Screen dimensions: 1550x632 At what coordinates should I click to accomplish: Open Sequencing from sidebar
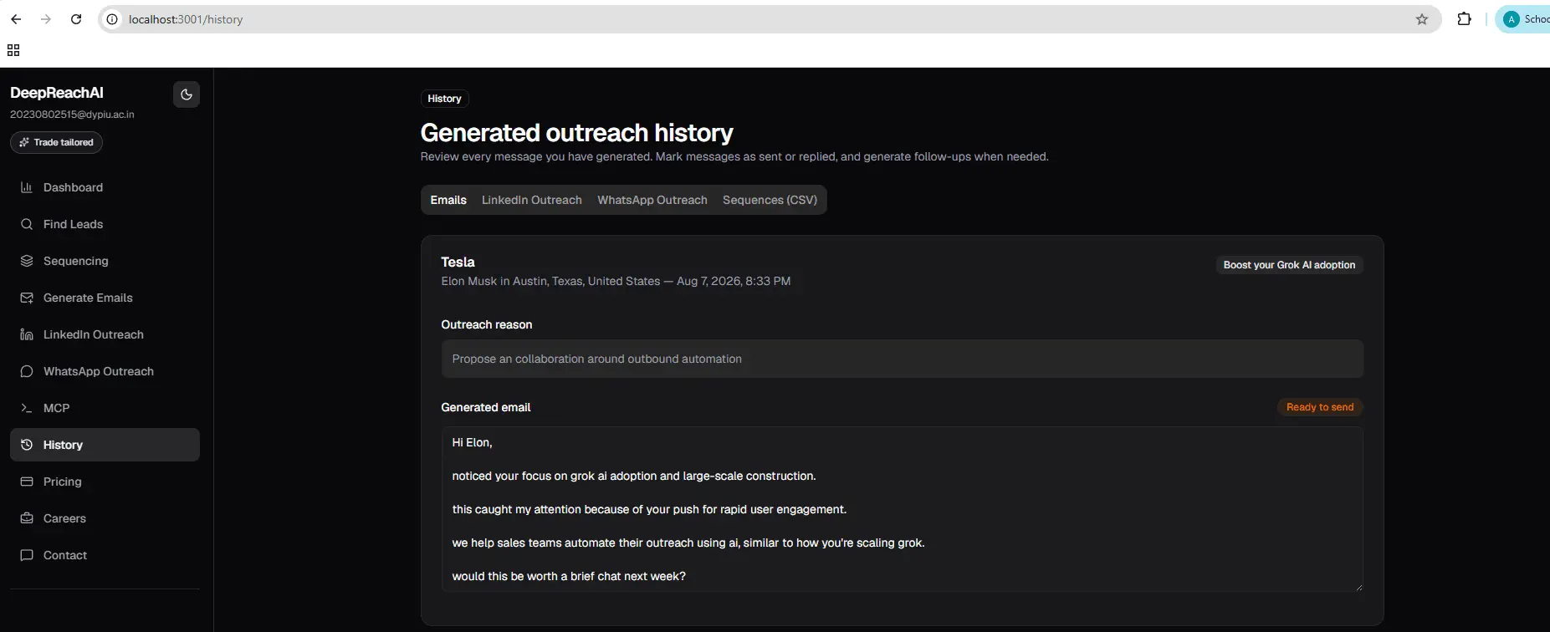pyautogui.click(x=105, y=261)
